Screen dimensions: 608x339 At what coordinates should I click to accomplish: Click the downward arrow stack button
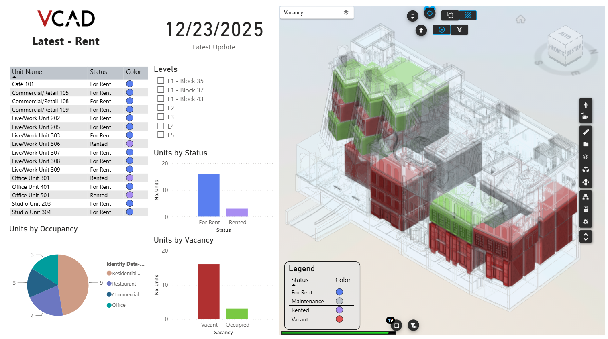(x=412, y=16)
